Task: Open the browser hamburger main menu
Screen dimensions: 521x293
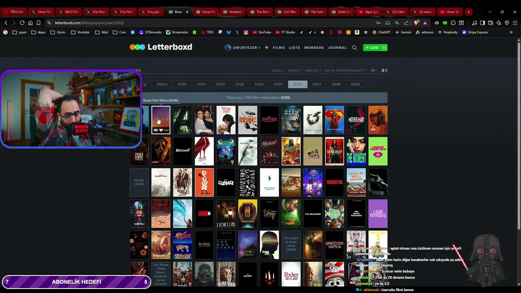Action: [x=515, y=23]
